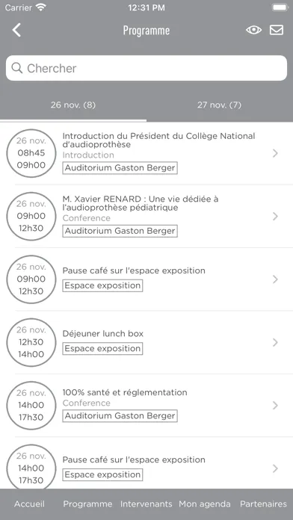Open Intervenants in bottom bar

pyautogui.click(x=146, y=504)
